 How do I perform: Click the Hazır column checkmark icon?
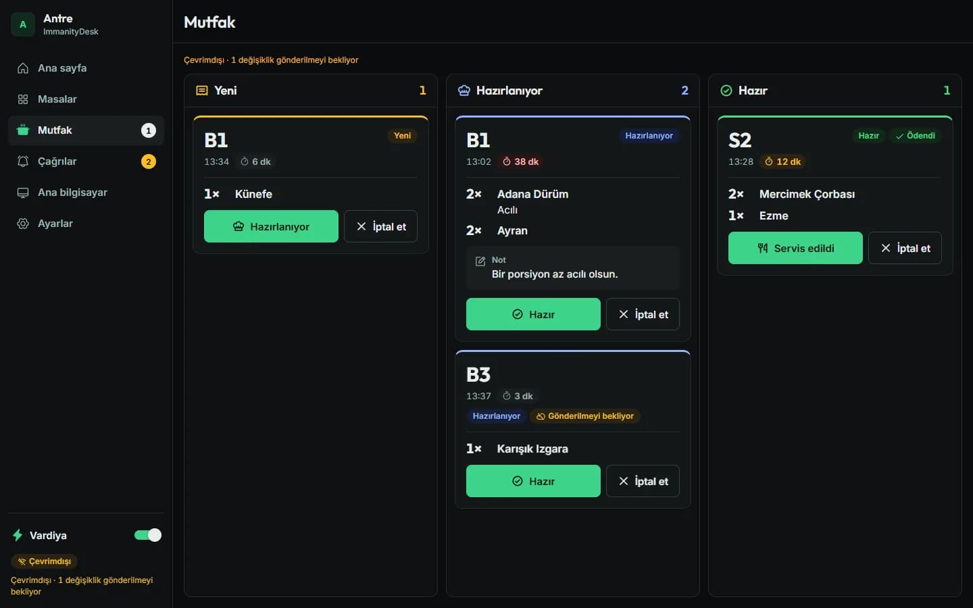tap(726, 91)
